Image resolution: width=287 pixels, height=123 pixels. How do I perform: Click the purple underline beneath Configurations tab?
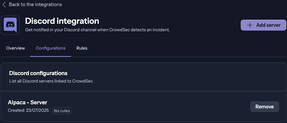click(51, 56)
